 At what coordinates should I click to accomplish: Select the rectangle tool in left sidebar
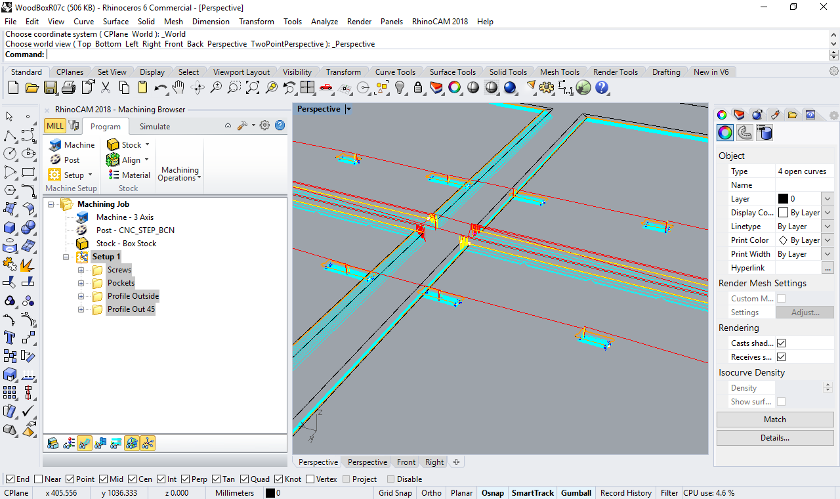[28, 173]
